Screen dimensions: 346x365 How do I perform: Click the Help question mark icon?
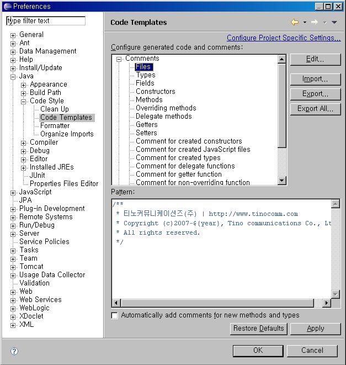pos(14,351)
